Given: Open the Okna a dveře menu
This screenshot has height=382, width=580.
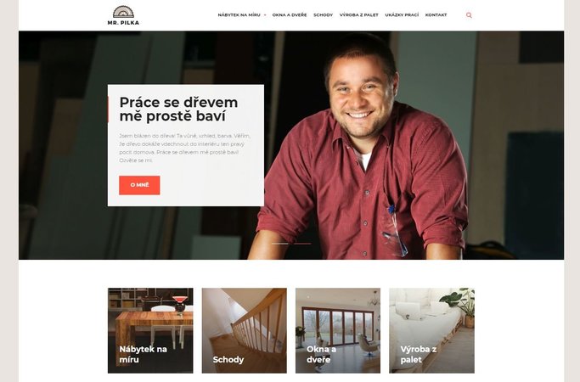Looking at the screenshot, I should tap(290, 15).
